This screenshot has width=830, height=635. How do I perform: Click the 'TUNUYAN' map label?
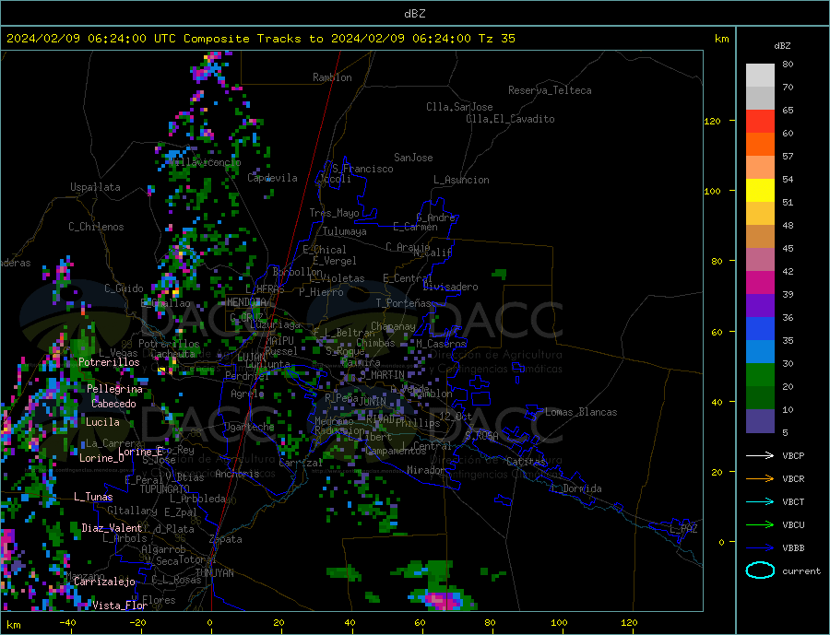[x=214, y=573]
